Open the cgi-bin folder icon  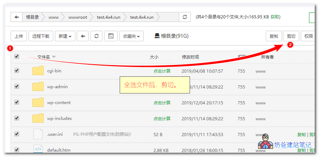(x=38, y=71)
